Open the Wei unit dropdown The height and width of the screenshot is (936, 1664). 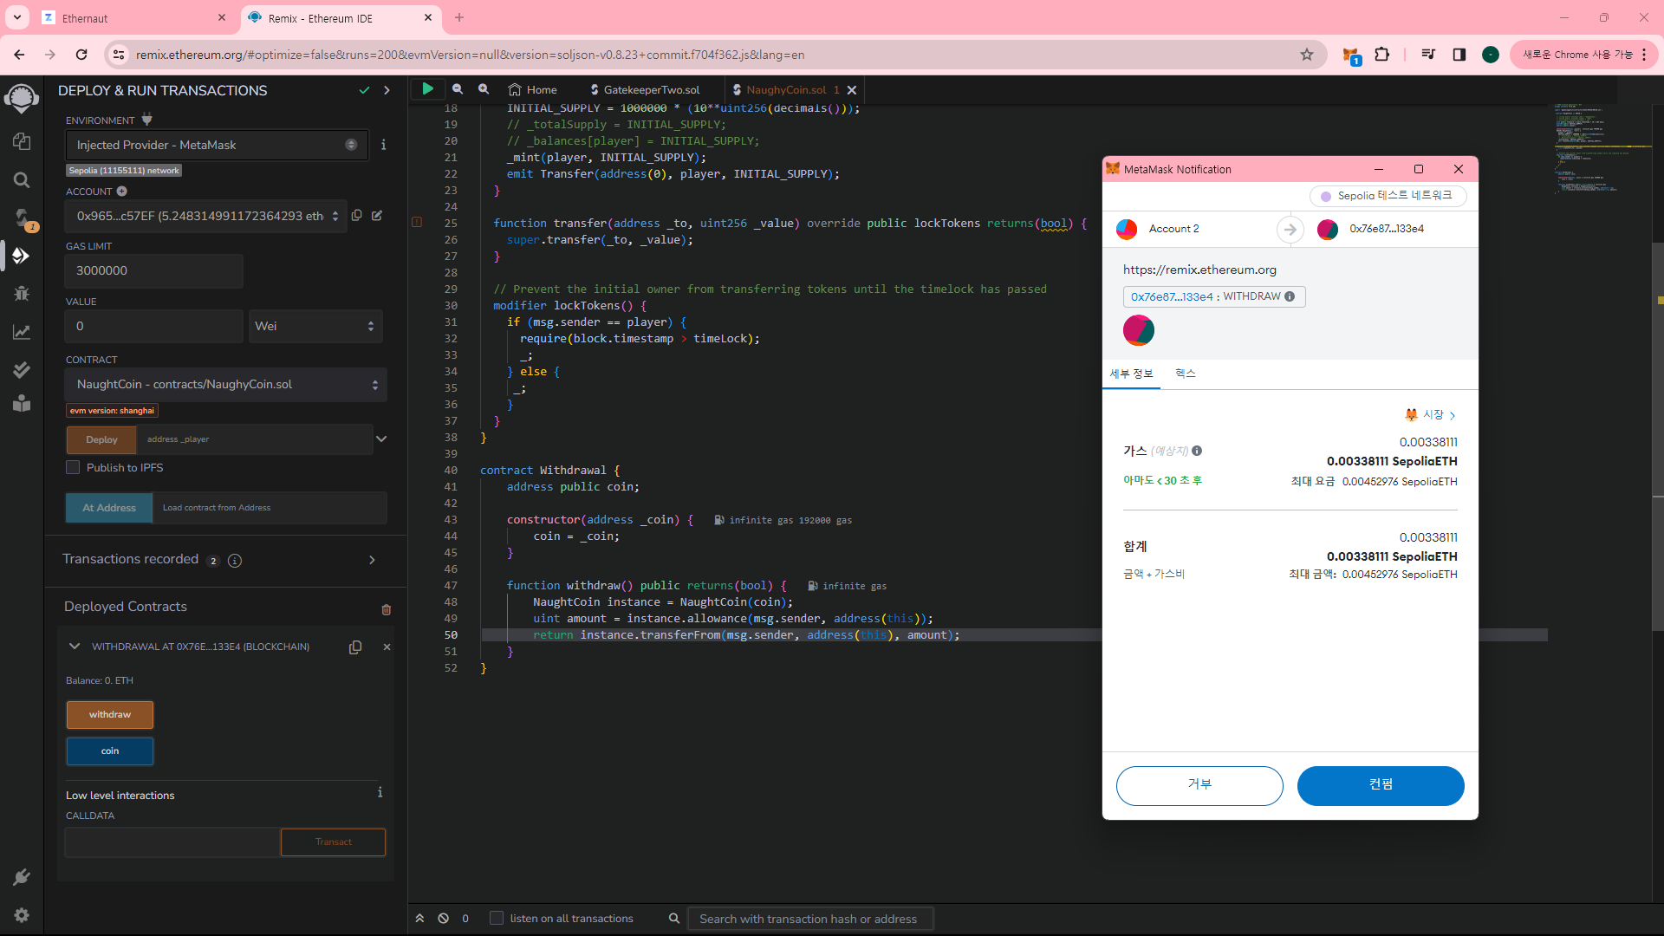[x=315, y=326]
